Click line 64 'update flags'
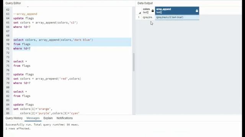245x137 pixels. pyautogui.click(x=23, y=18)
